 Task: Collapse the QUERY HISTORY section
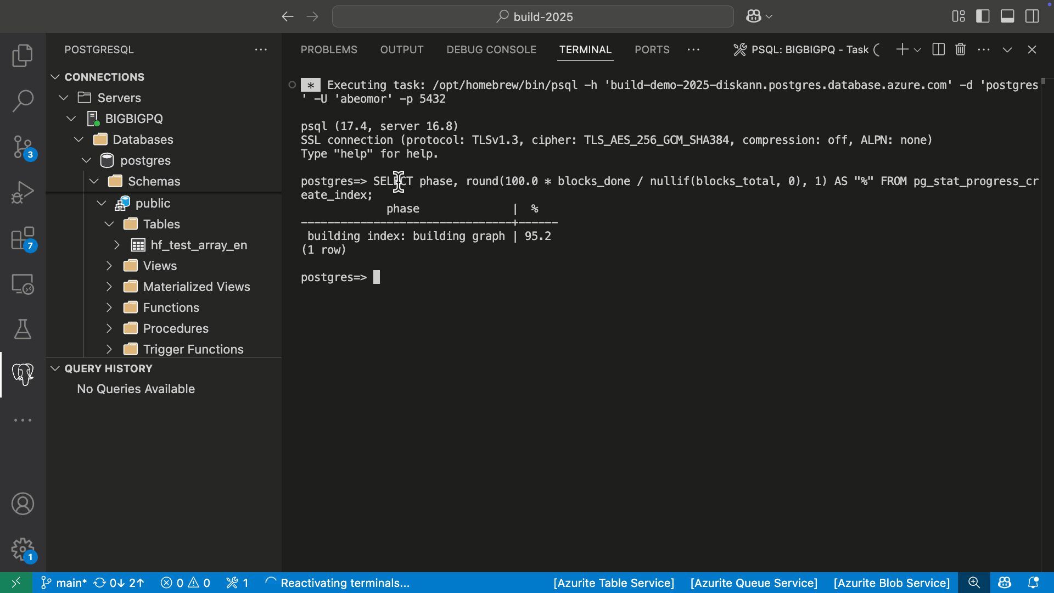point(55,368)
